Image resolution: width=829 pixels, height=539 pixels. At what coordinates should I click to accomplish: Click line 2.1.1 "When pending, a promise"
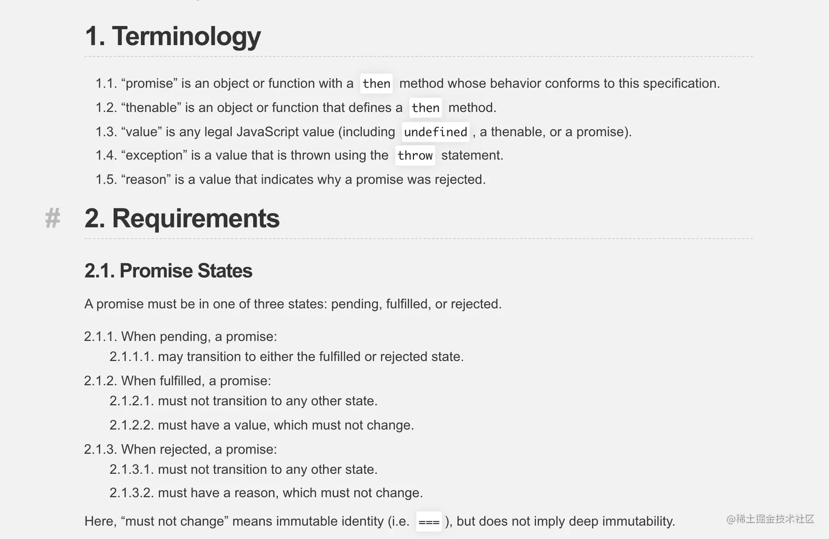pyautogui.click(x=180, y=336)
